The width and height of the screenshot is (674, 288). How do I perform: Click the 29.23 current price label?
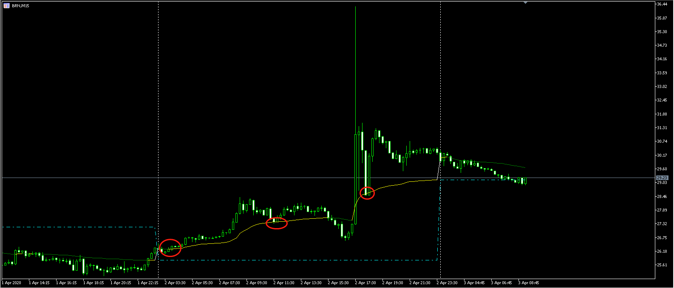pos(662,178)
